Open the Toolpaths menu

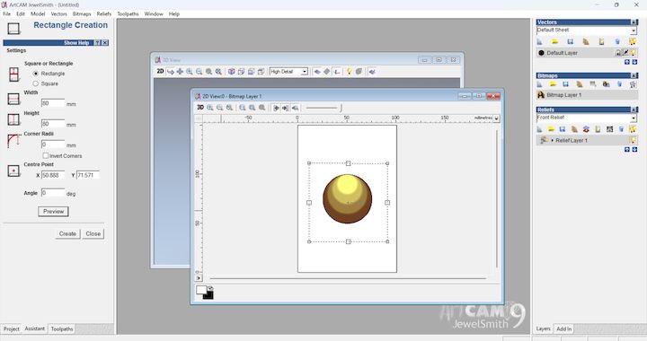click(x=128, y=14)
